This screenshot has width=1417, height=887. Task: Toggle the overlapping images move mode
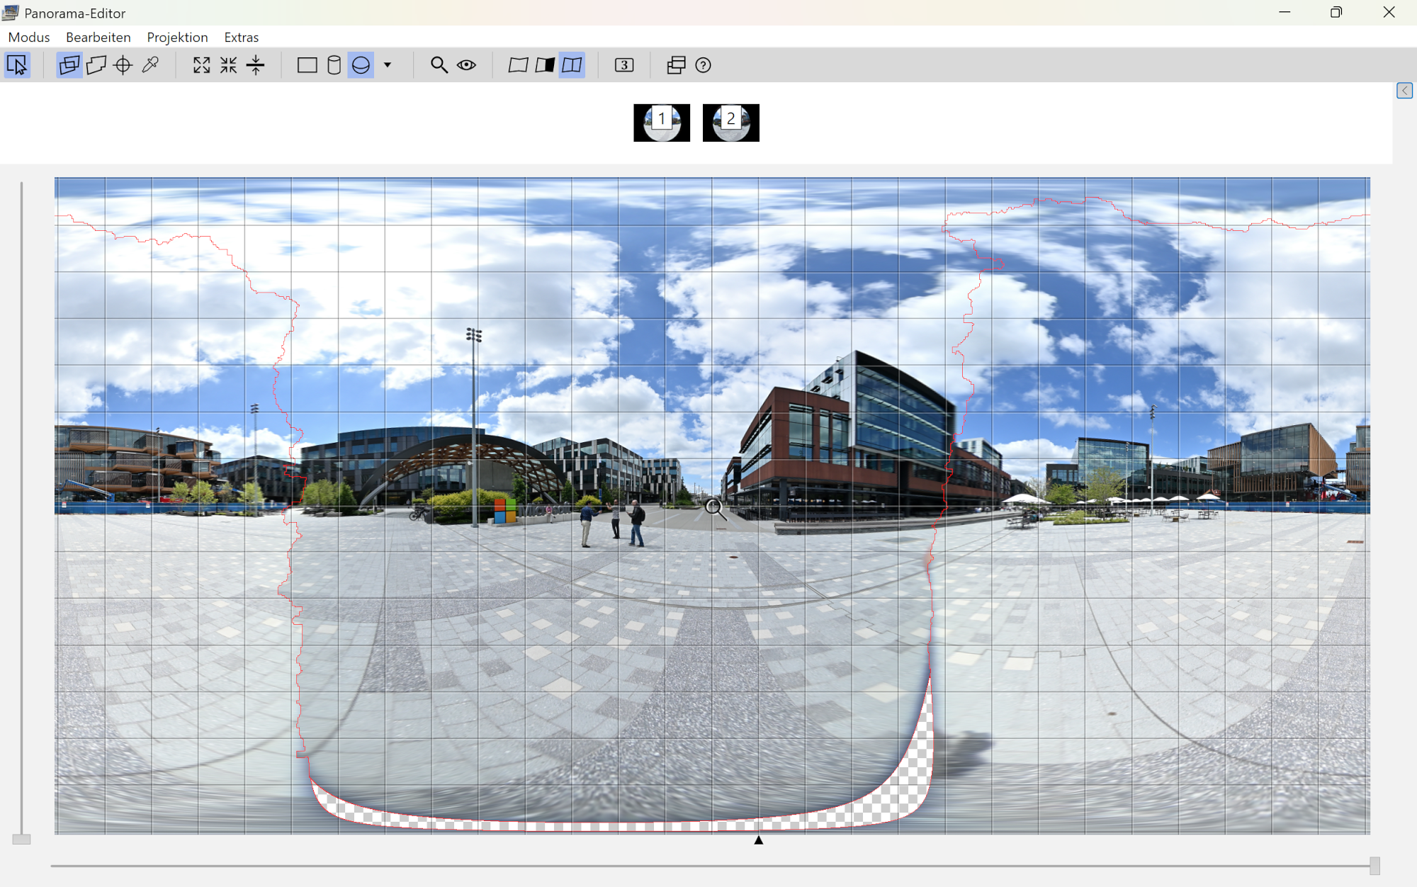click(x=69, y=65)
